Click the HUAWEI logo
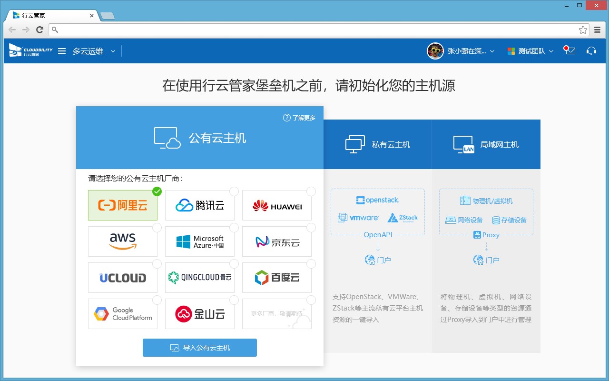Screen dimensions: 609x381 (x=277, y=206)
